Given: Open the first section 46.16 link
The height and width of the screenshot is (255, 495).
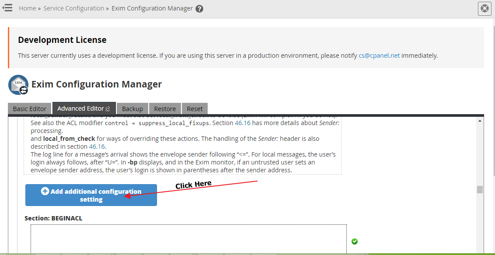Looking at the screenshot, I should coord(242,123).
